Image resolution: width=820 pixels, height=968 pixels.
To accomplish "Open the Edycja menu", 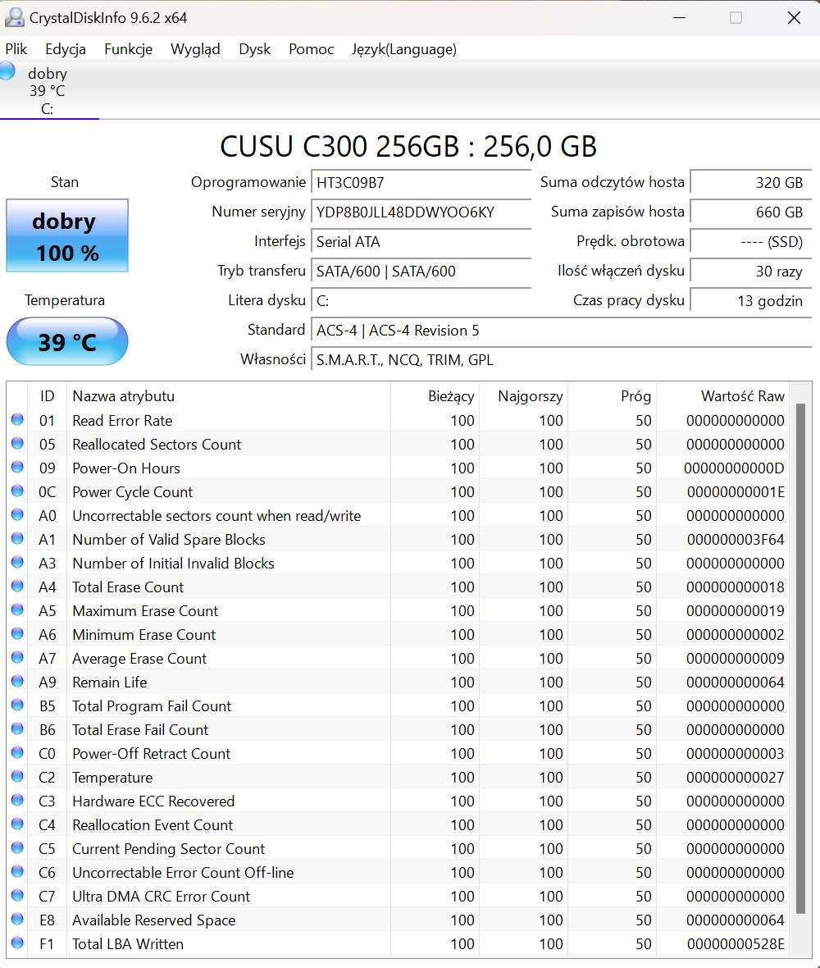I will point(66,49).
